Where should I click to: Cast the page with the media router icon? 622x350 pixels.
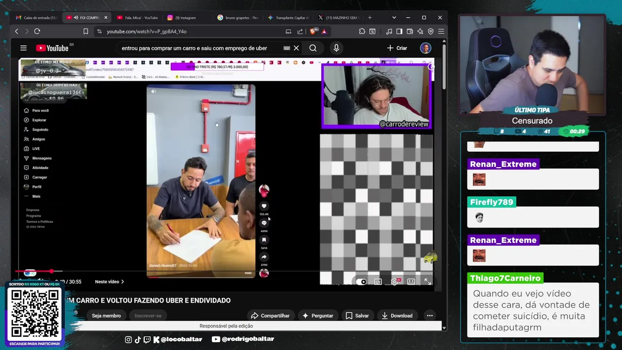(289, 31)
